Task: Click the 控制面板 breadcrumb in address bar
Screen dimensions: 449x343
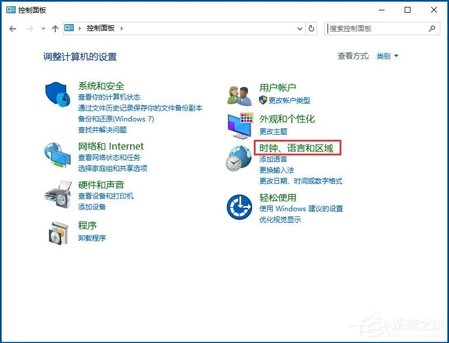Action: 101,28
